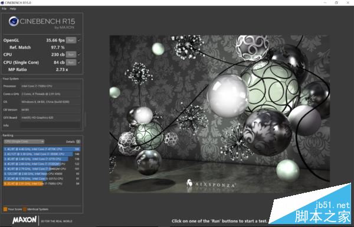Click the Identical System legend swatch
The height and width of the screenshot is (227, 354).
point(25,209)
